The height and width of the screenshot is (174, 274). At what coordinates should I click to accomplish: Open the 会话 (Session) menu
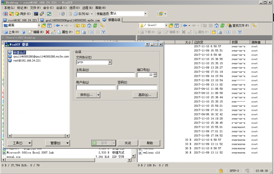tap(61, 8)
